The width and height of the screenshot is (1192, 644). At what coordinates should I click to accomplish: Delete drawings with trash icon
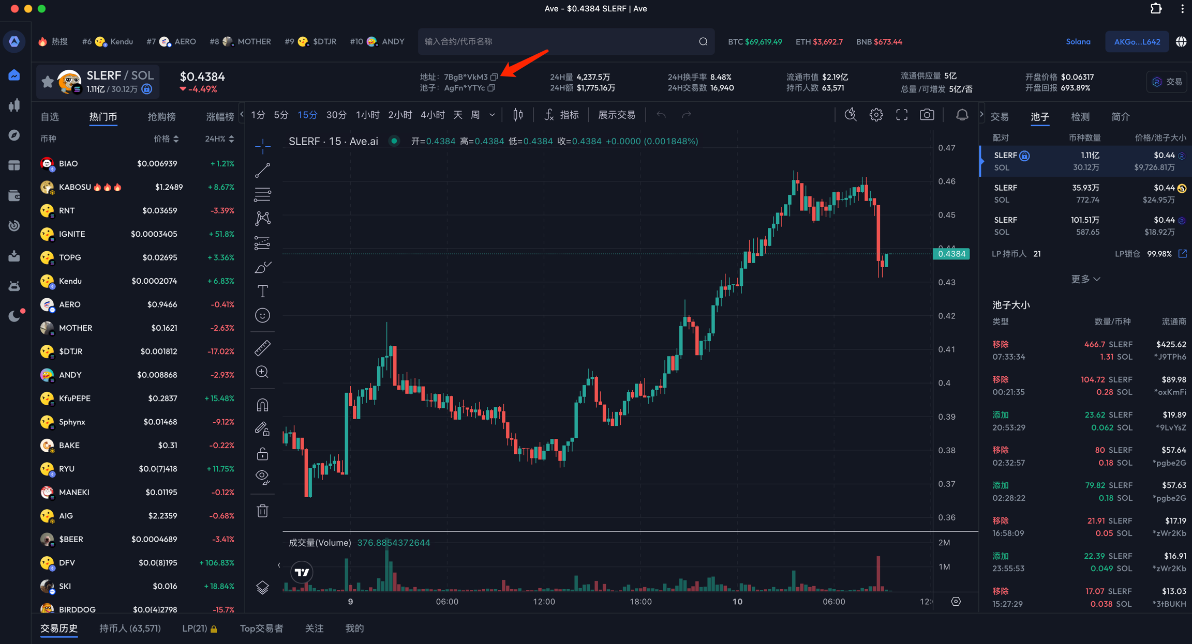[262, 511]
